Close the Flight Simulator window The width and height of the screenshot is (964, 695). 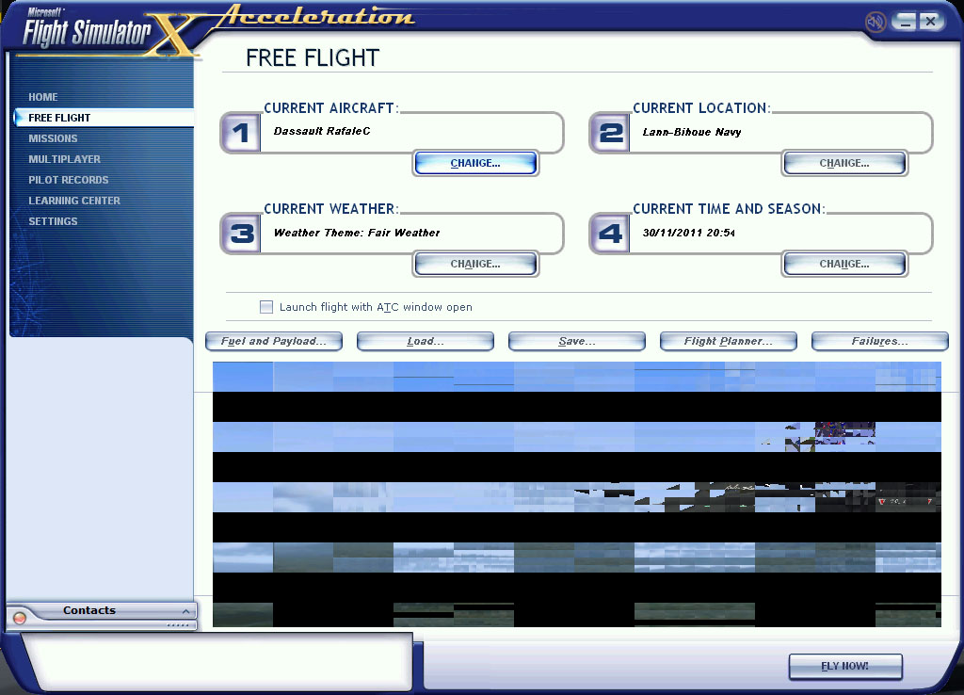tap(931, 22)
